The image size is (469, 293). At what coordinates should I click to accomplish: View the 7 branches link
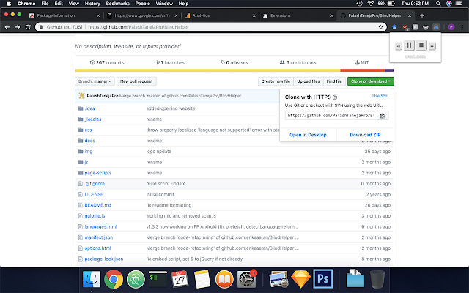pyautogui.click(x=170, y=62)
